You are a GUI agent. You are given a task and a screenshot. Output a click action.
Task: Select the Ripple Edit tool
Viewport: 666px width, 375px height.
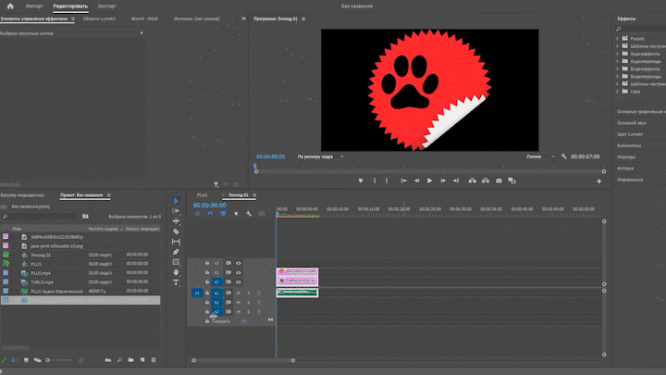coord(176,221)
